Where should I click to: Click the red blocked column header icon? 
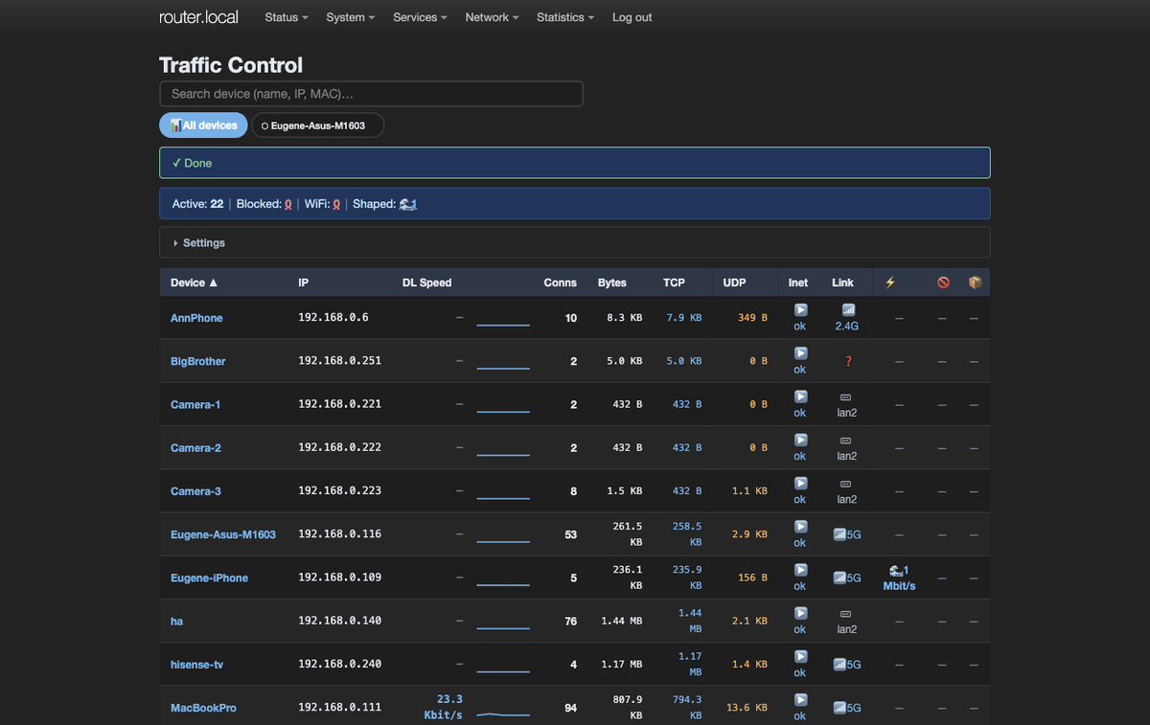(943, 283)
